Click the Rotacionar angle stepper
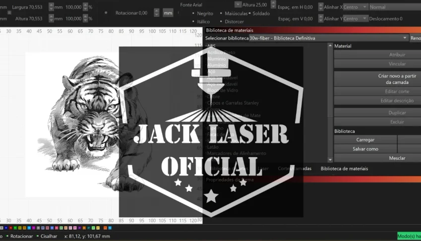The height and width of the screenshot is (241, 421). [157, 12]
